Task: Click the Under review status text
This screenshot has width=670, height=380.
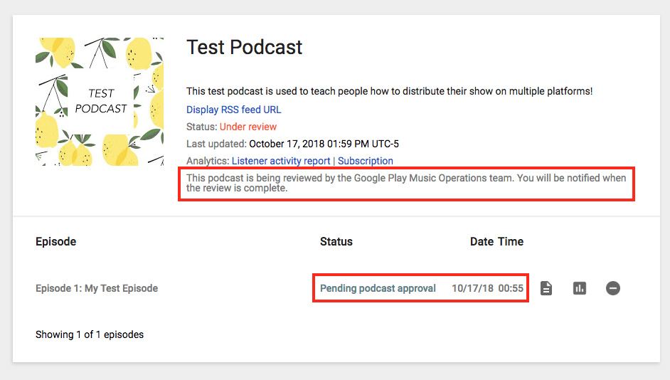Action: [248, 127]
